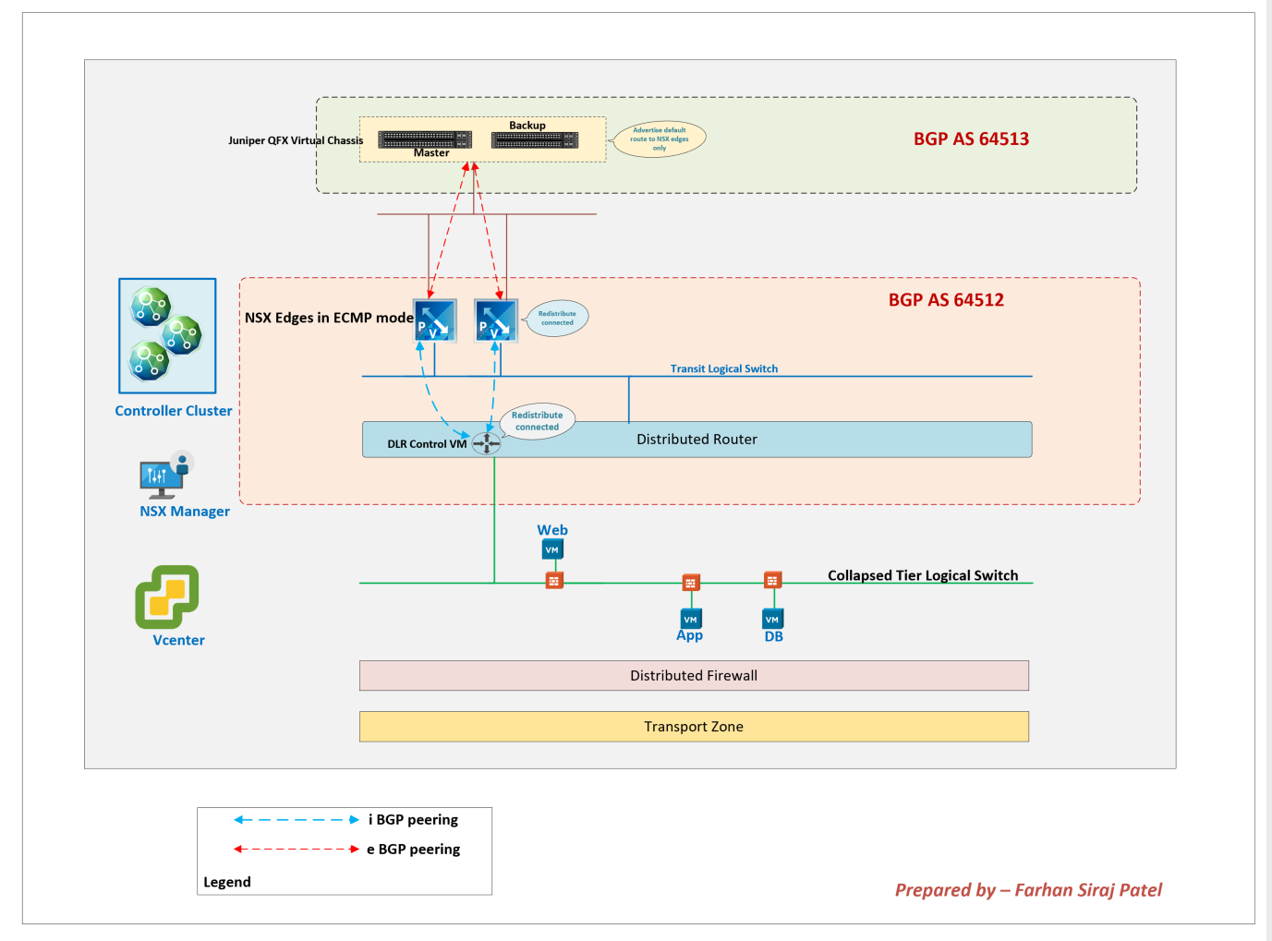Screen dimensions: 1272x941
Task: Select the Transport Zone bar
Action: click(x=694, y=726)
